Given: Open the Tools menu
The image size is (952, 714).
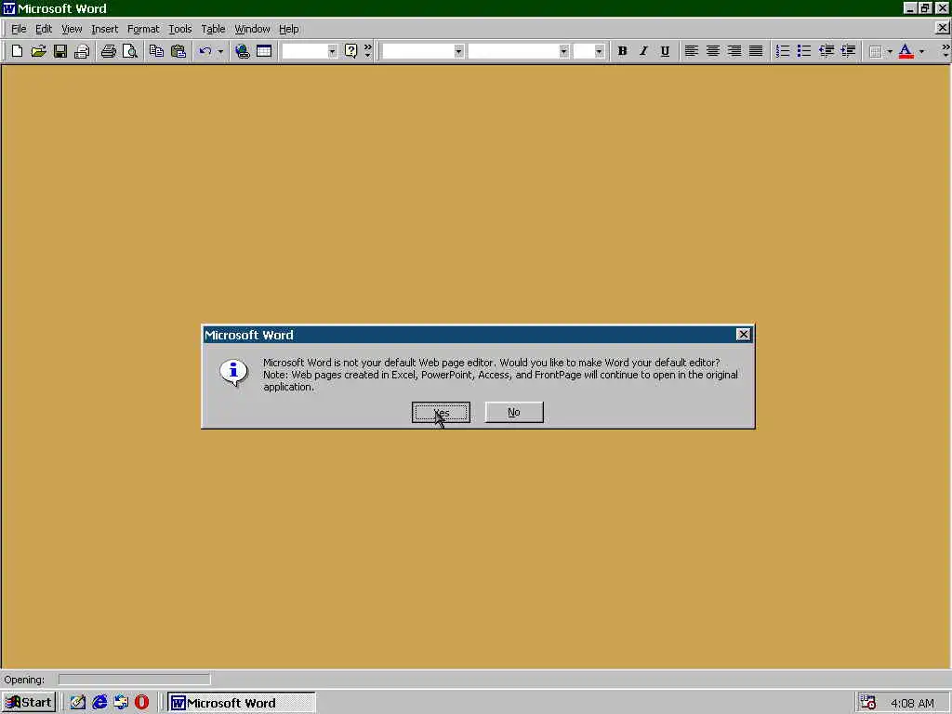Looking at the screenshot, I should (179, 29).
